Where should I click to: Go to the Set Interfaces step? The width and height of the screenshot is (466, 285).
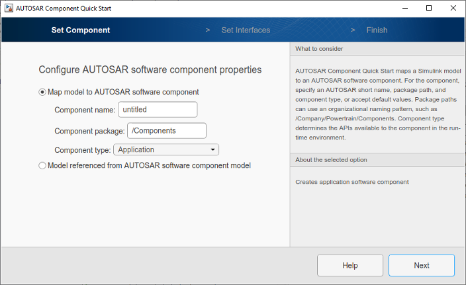(x=246, y=30)
